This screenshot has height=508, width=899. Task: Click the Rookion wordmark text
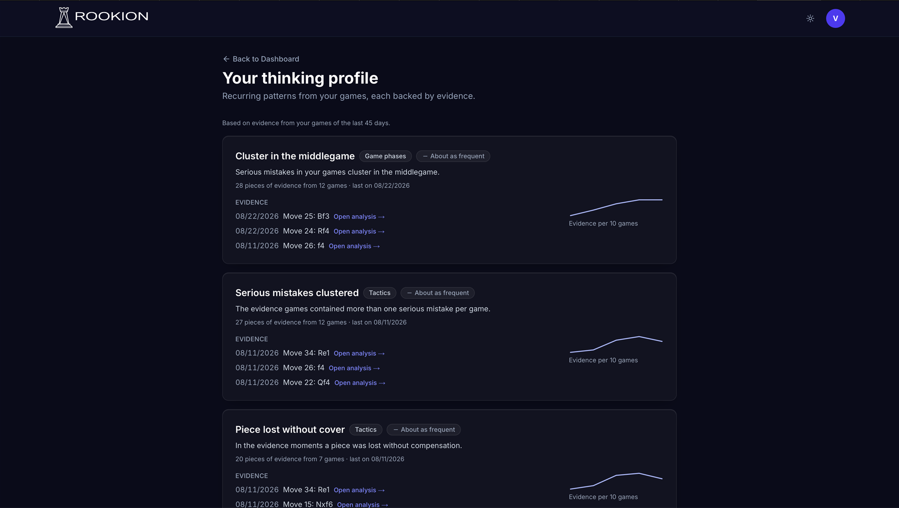[x=111, y=16]
